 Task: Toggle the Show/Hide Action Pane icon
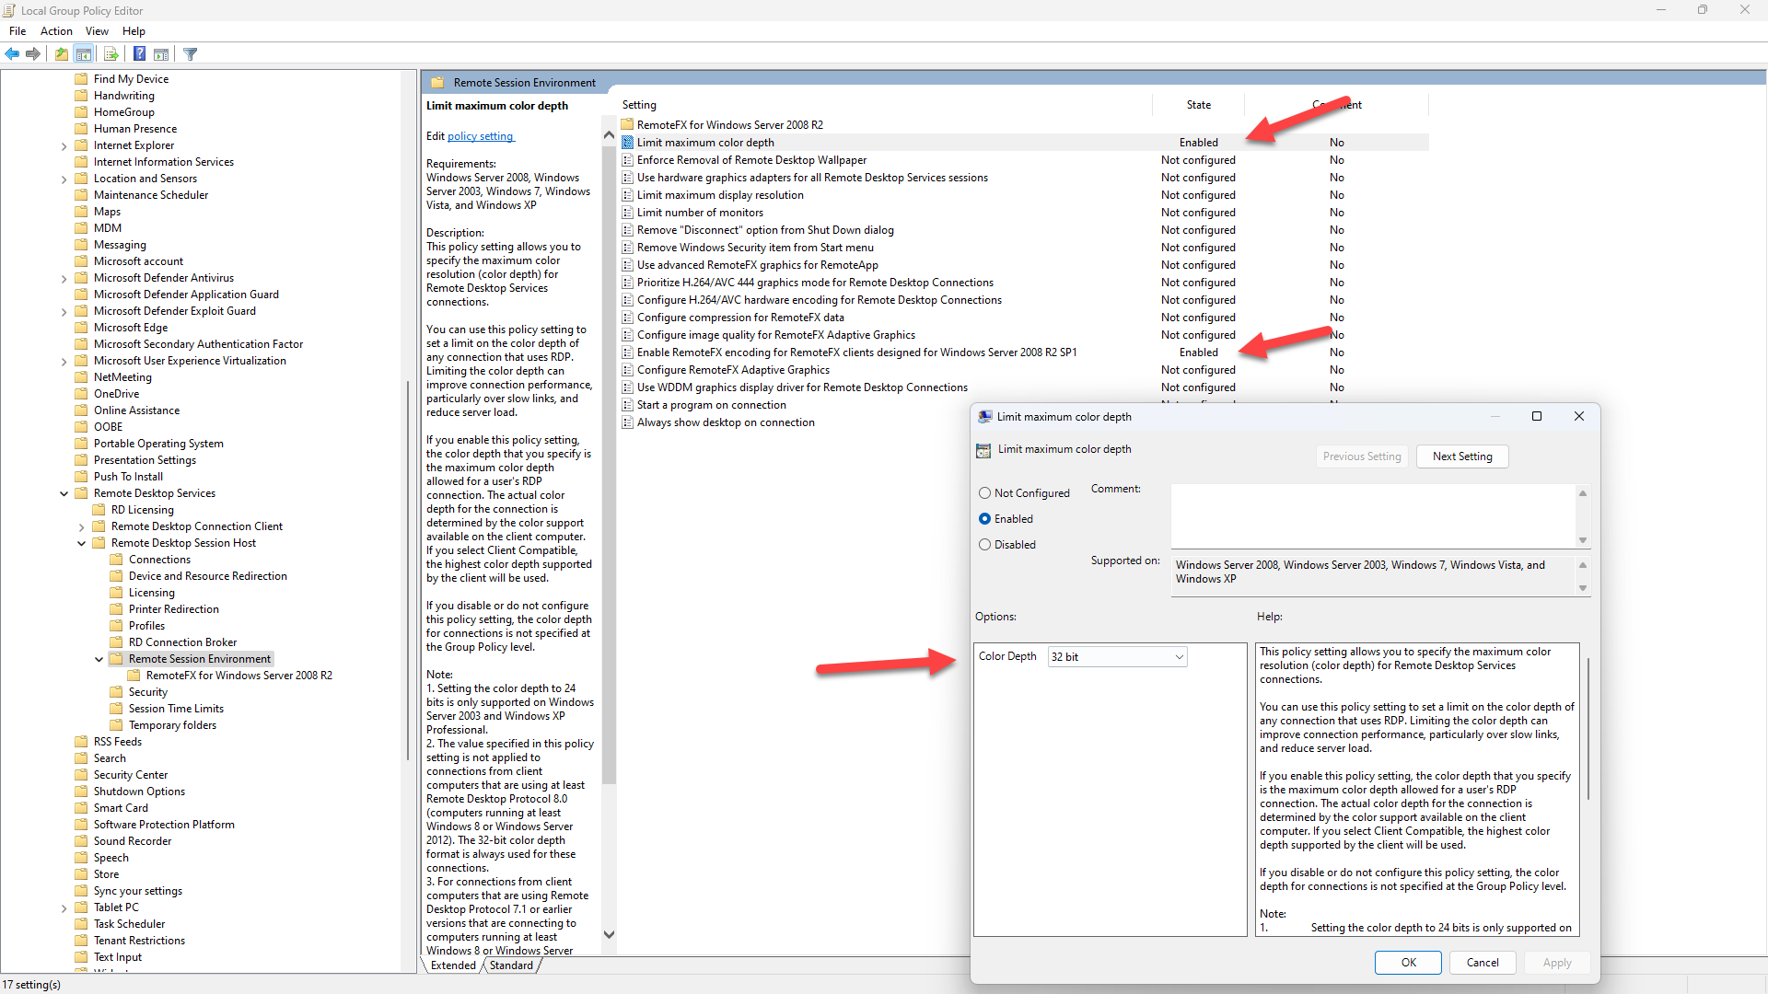point(161,53)
